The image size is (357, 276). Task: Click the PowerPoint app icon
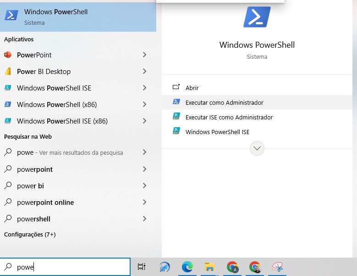pyautogui.click(x=8, y=55)
